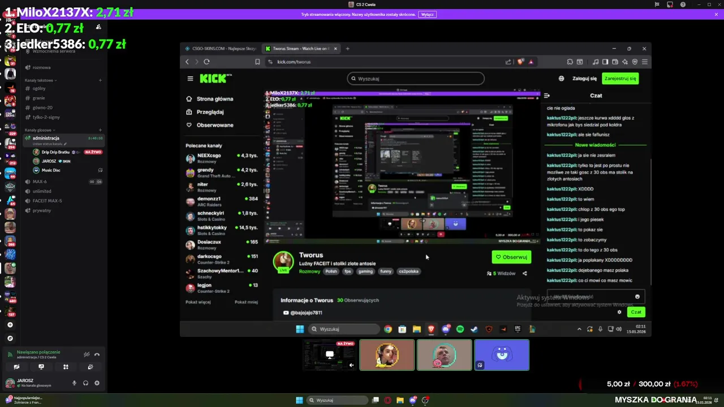This screenshot has width=724, height=407.
Task: Toggle Discord headphones deafen icon
Action: pos(85,383)
